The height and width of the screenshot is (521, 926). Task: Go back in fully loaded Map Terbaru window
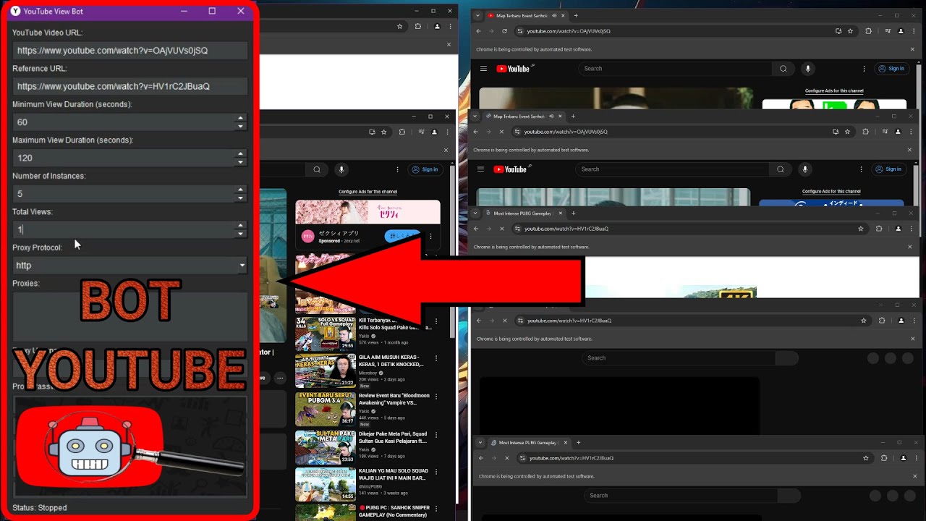[478, 31]
